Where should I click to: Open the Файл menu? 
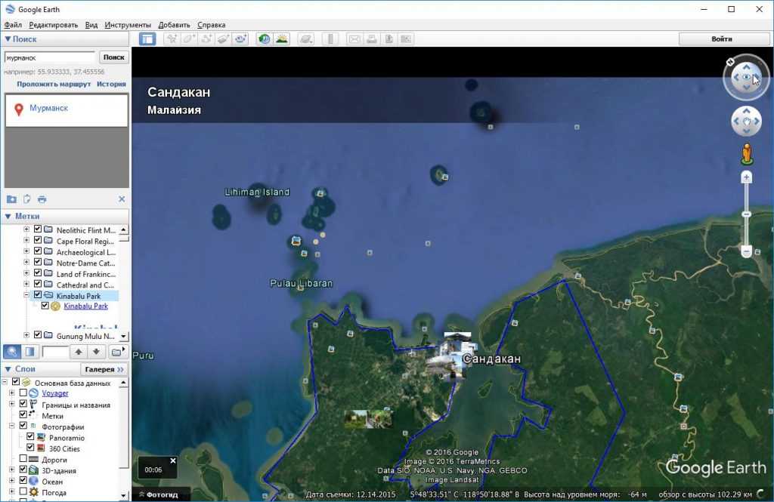tap(13, 25)
